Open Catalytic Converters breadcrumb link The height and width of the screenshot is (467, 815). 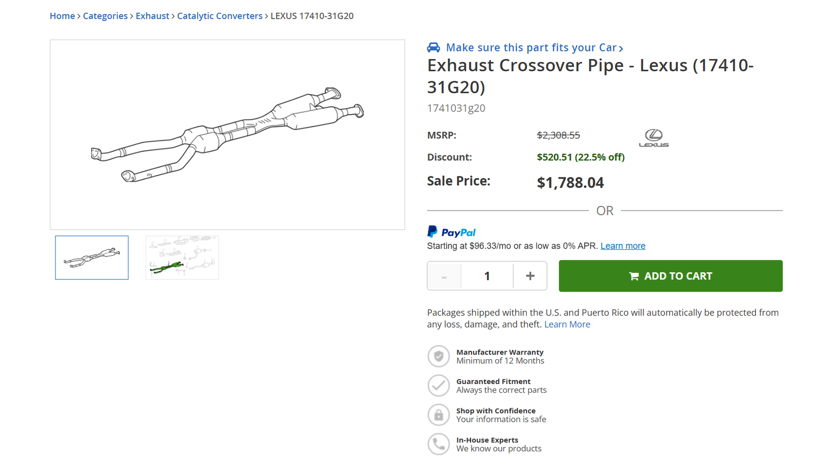220,16
